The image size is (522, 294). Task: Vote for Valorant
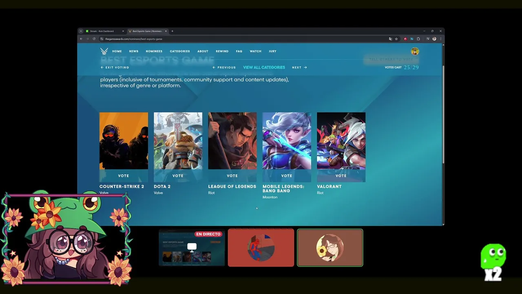coord(341,176)
